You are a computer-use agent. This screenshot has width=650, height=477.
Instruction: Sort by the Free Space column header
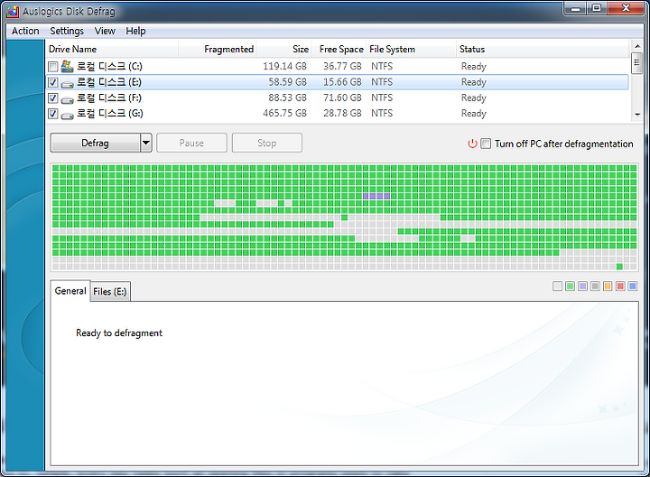click(x=339, y=49)
